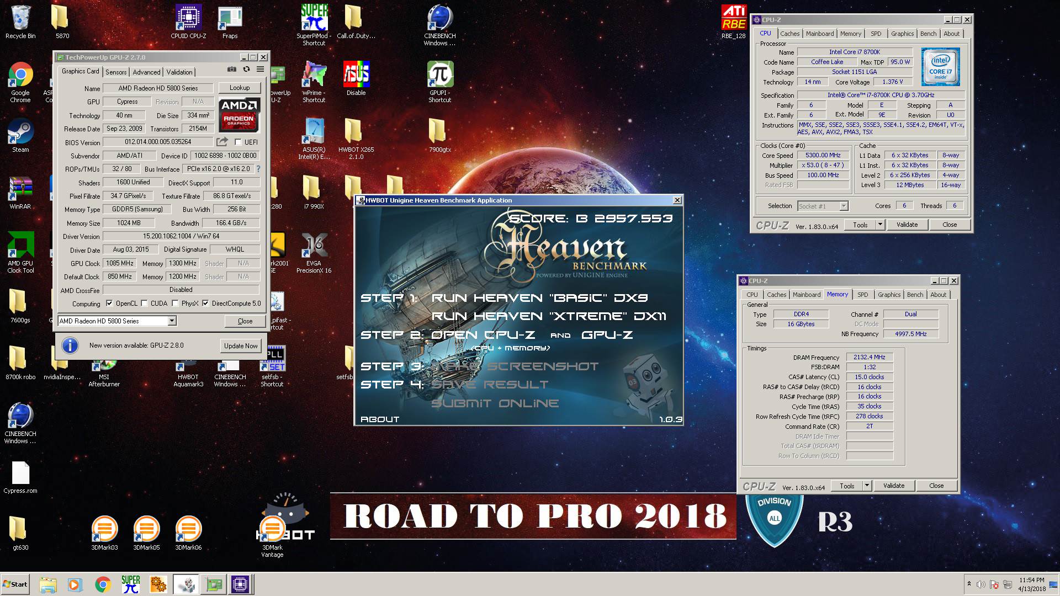This screenshot has width=1060, height=596.
Task: Switch to Sensors tab in GPU-Z
Action: pyautogui.click(x=116, y=72)
